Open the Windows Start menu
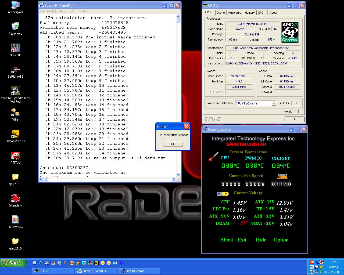The width and height of the screenshot is (344, 275). pos(13,263)
